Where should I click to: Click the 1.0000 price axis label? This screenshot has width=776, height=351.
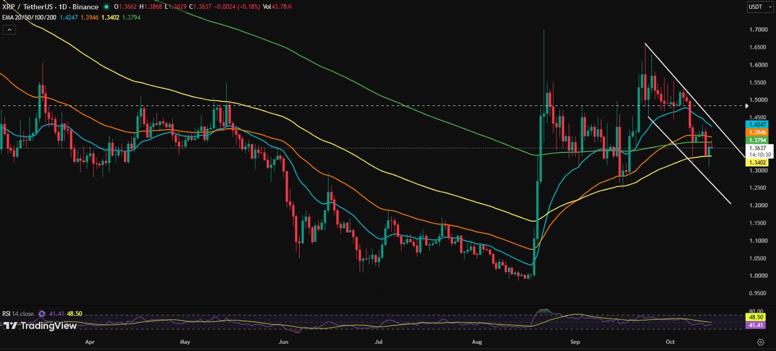click(x=758, y=276)
